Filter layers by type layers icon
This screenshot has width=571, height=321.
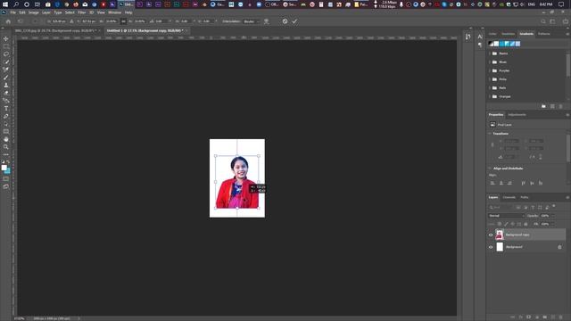[533, 207]
